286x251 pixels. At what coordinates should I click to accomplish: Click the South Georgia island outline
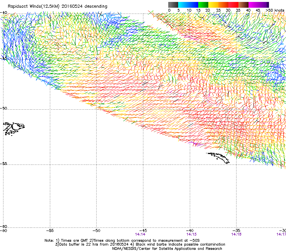[218, 158]
